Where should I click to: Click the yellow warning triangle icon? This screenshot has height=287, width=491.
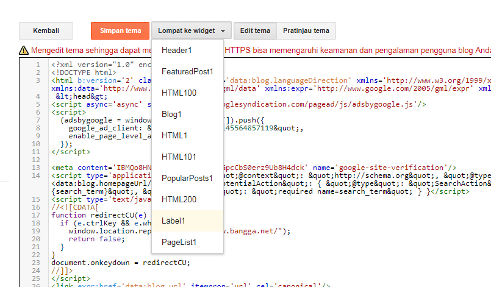tap(24, 50)
